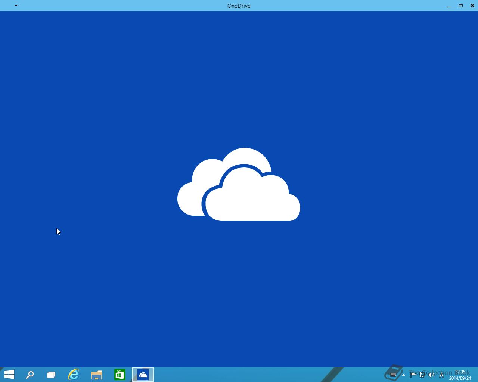Close the OneDrive window
Screen dimensions: 478x382
click(x=472, y=6)
